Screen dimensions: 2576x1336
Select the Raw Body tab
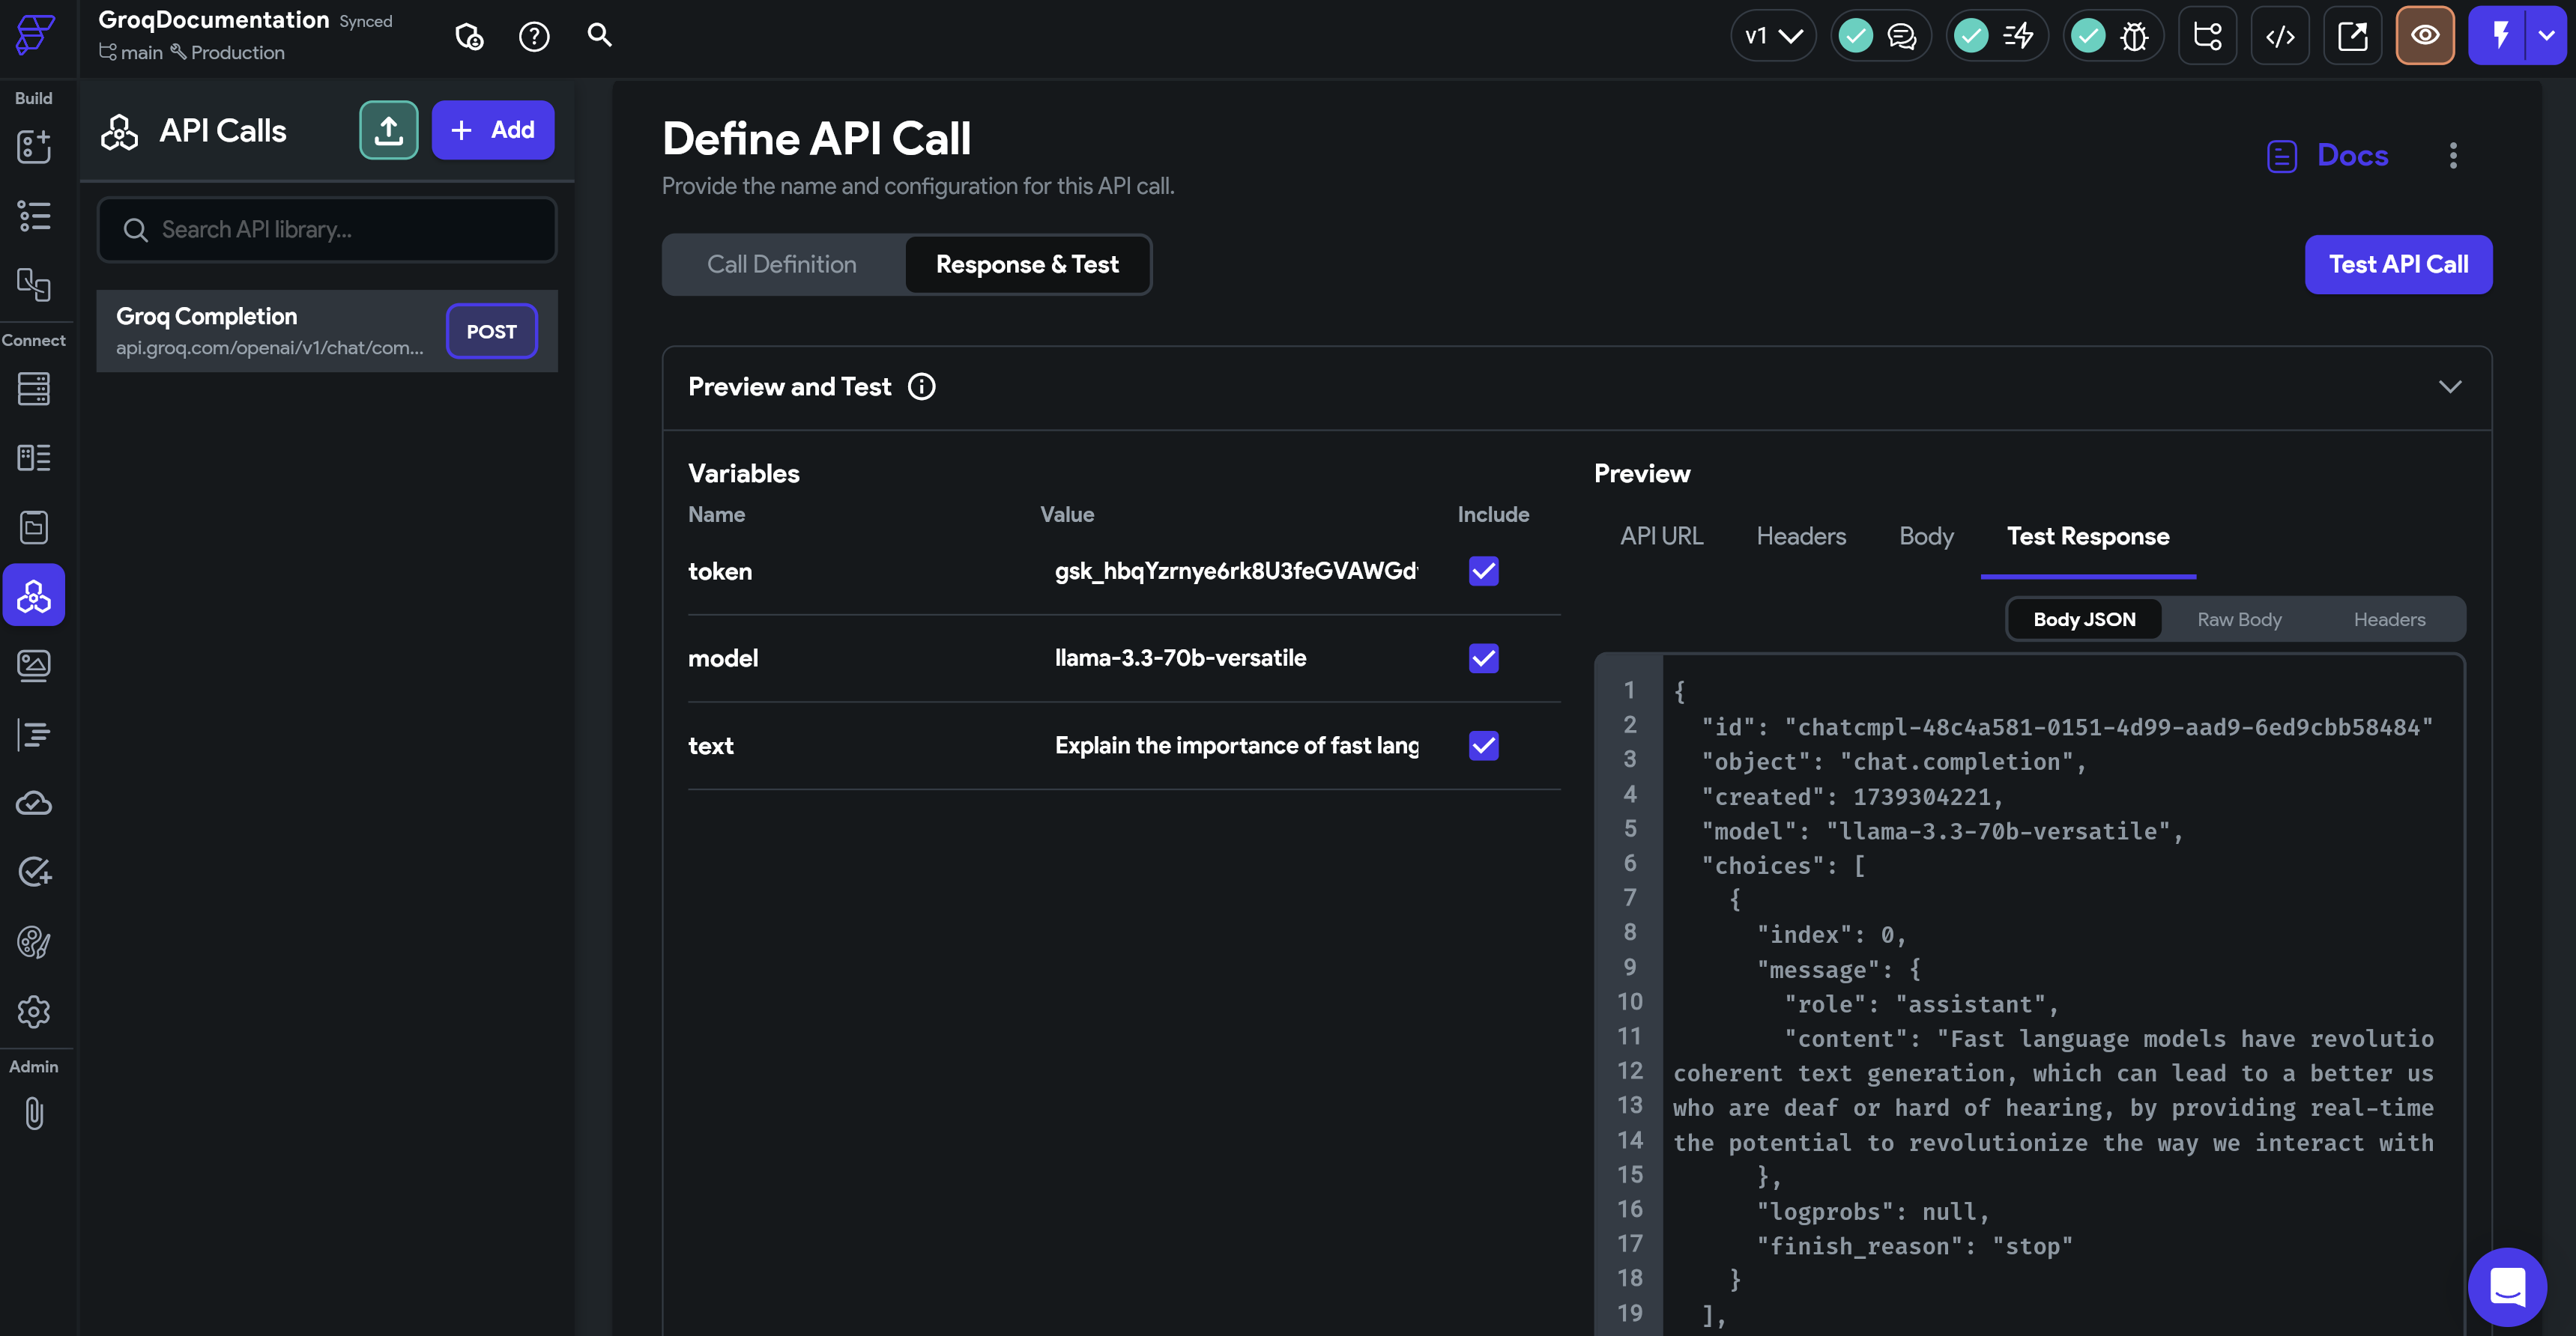pos(2239,619)
